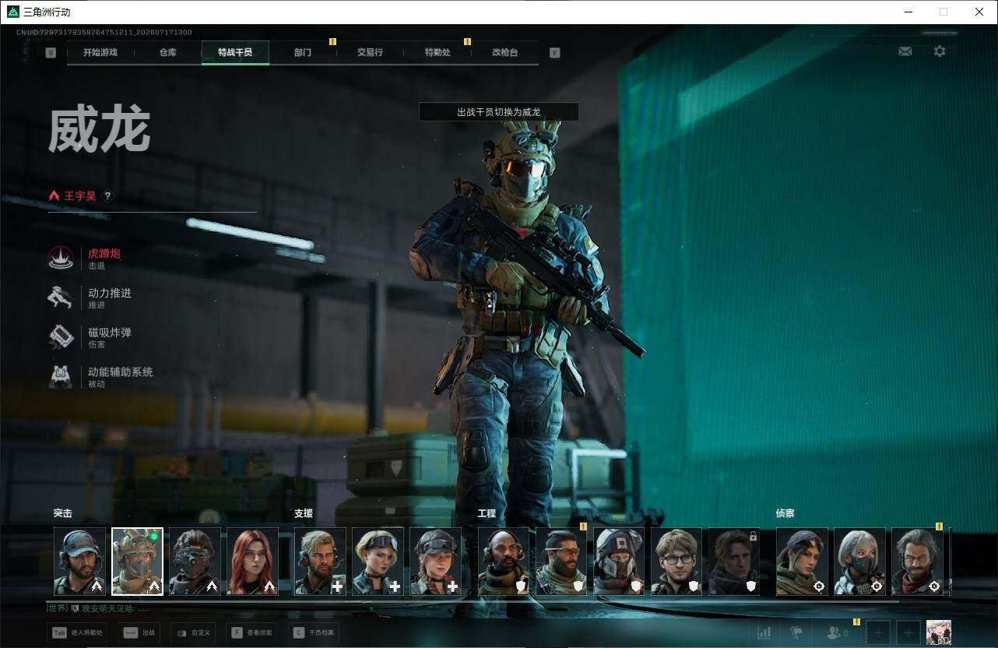The image size is (998, 648).
Task: Open the 交易行 tab
Action: coord(370,52)
